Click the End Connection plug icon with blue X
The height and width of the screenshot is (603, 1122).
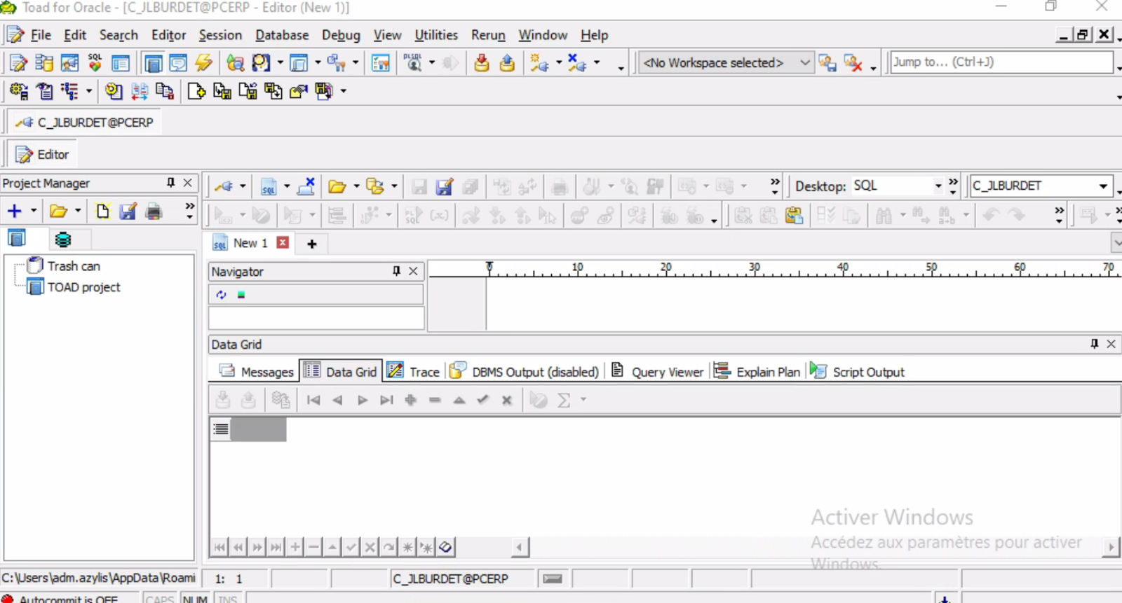pyautogui.click(x=577, y=63)
